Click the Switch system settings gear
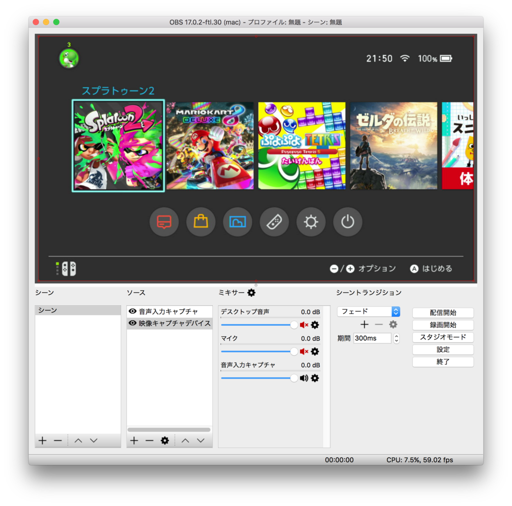The width and height of the screenshot is (512, 506). 311,222
